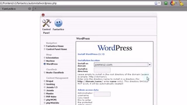The width and height of the screenshot is (187, 105).
Task: Open the phpWCMS installer link
Action: click(51, 100)
